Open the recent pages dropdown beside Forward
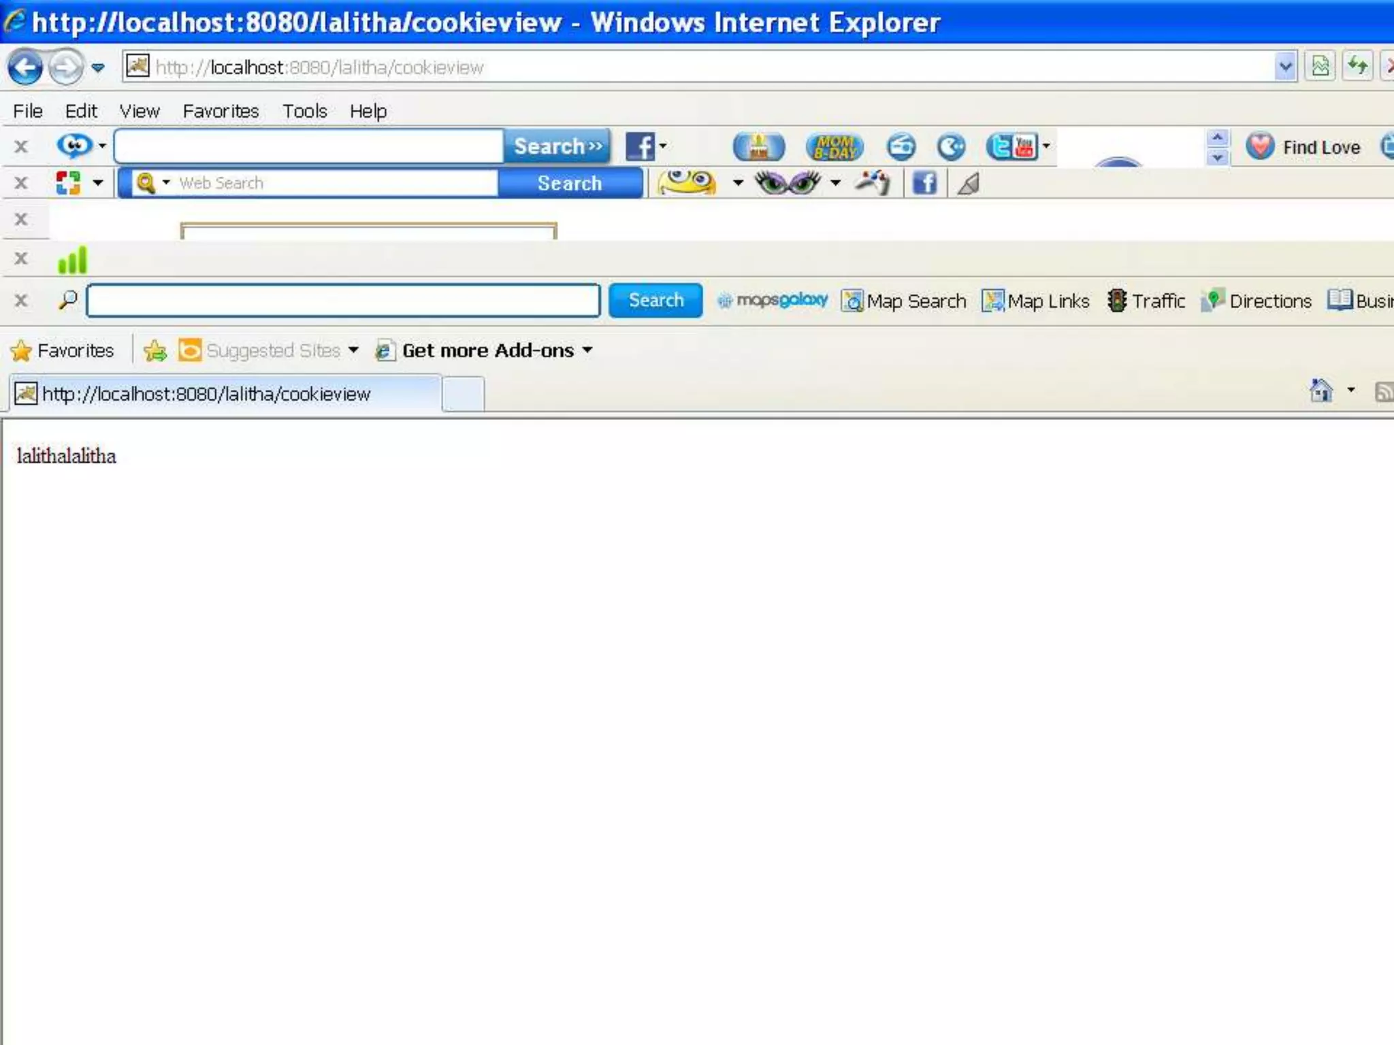The width and height of the screenshot is (1394, 1045). pos(98,67)
